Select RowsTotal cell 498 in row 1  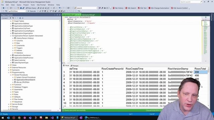click(x=201, y=72)
